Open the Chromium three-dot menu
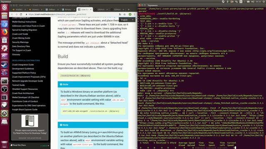266x149 pixels. [135, 14]
